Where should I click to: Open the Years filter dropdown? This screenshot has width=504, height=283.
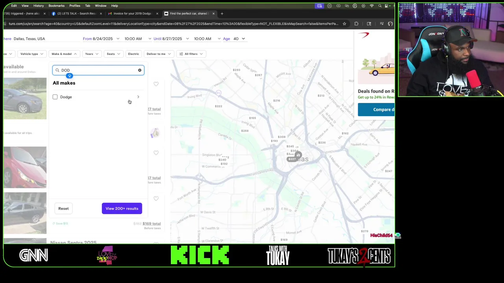click(91, 54)
